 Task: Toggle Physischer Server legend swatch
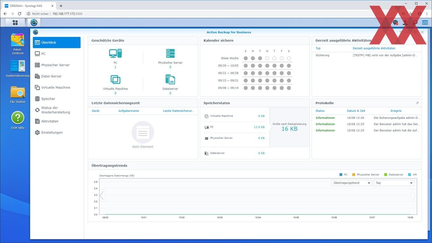pyautogui.click(x=354, y=175)
